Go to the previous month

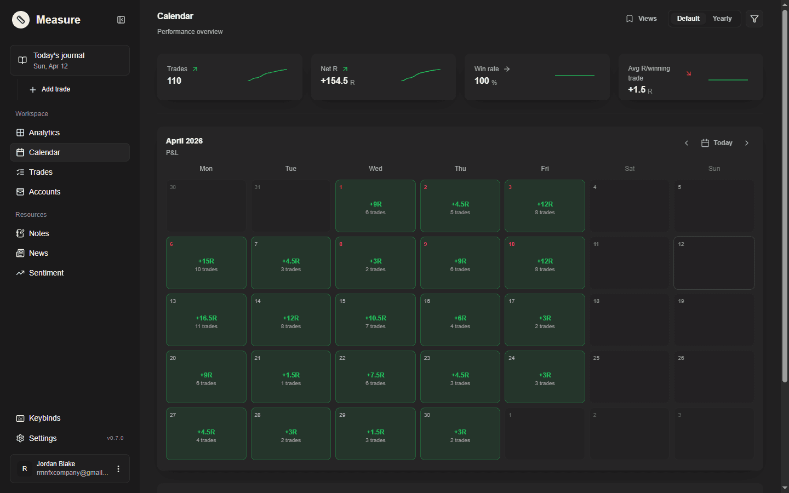coord(687,142)
